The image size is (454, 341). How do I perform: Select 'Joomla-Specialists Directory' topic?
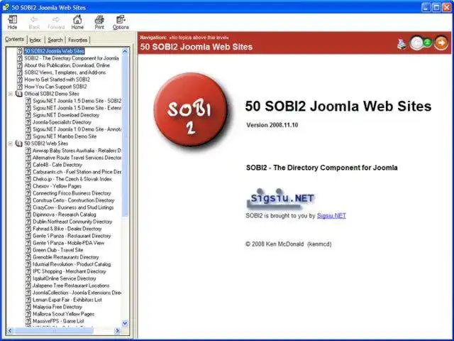(x=62, y=122)
